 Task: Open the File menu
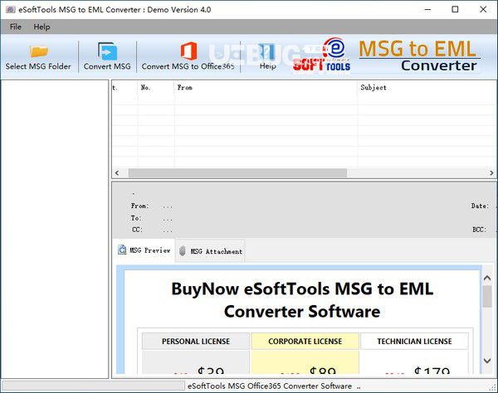(x=16, y=27)
